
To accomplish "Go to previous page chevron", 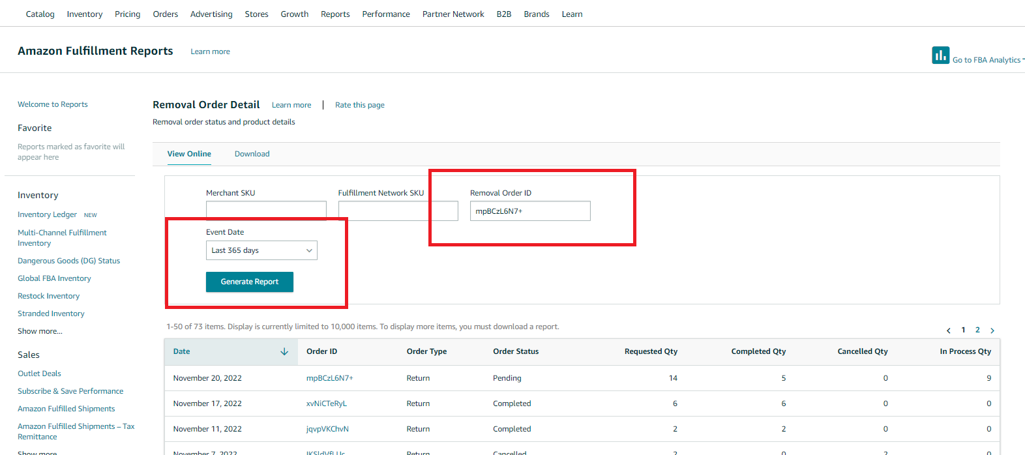I will coord(949,330).
